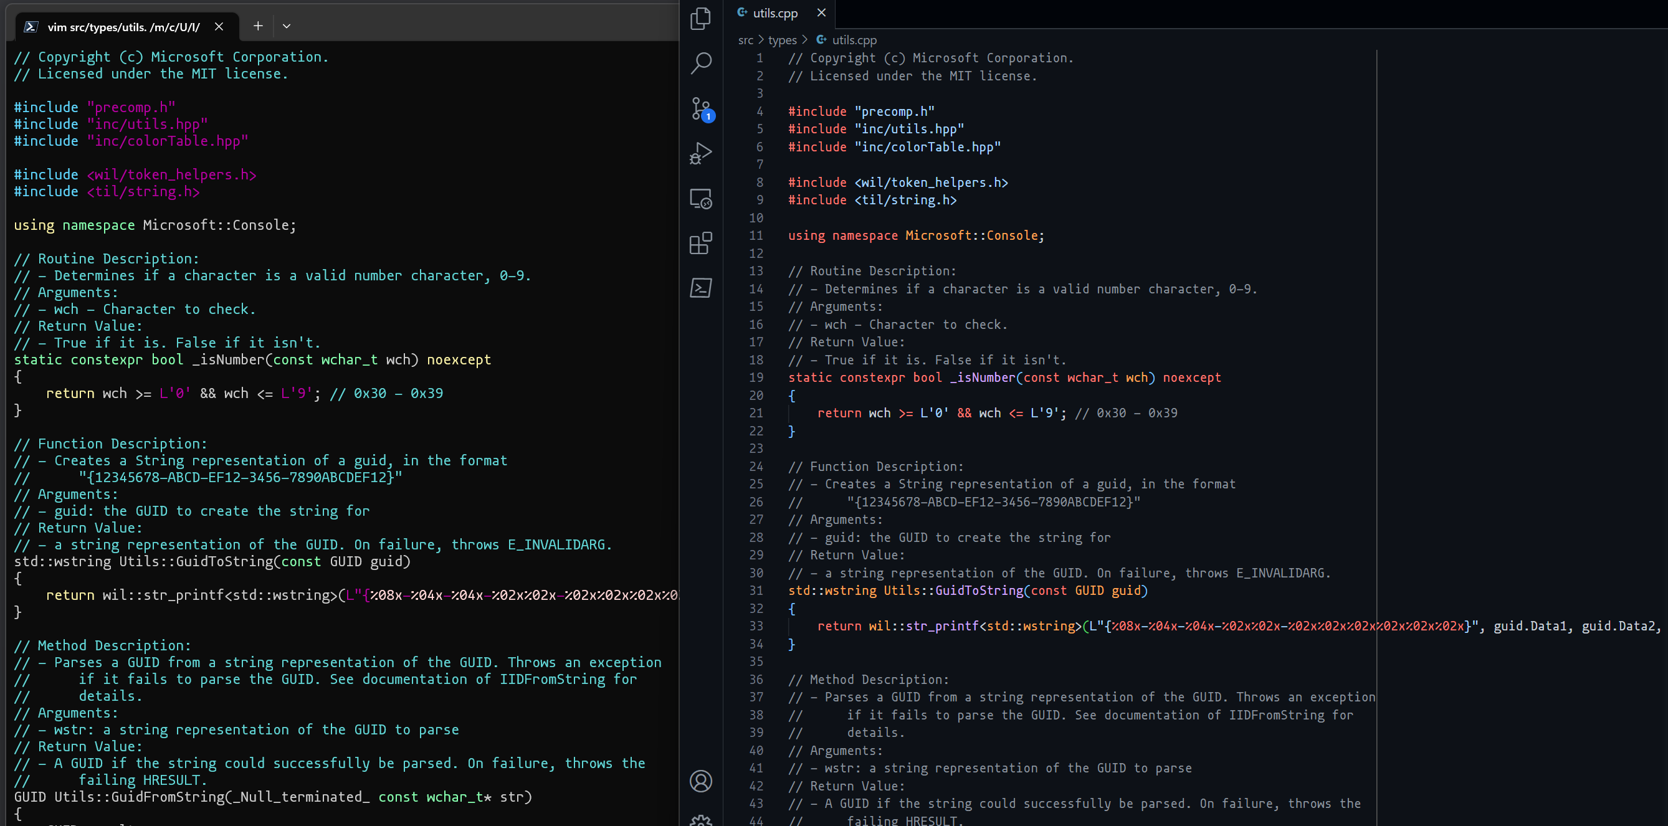Open the Remote Explorer view

pos(700,199)
